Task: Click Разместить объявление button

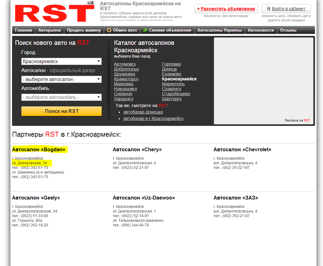Action: (226, 9)
